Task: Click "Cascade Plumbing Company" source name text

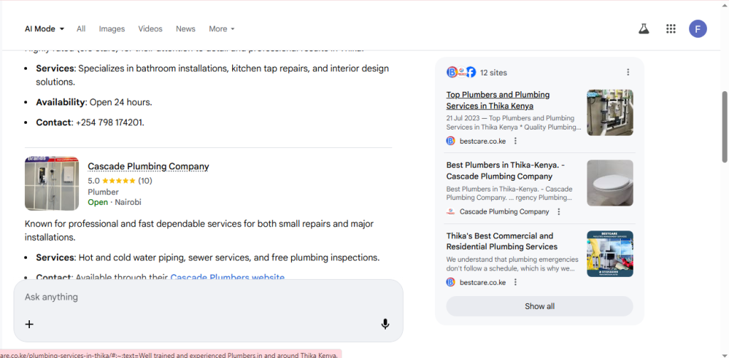Action: click(x=505, y=211)
